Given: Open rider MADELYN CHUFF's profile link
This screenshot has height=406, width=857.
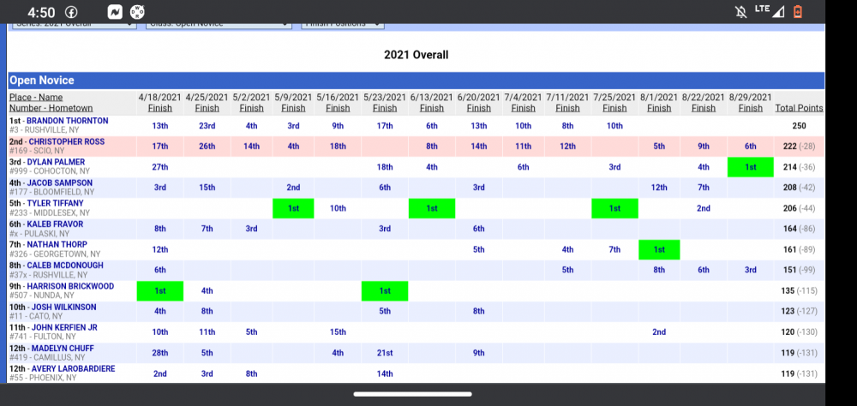Looking at the screenshot, I should tap(63, 349).
